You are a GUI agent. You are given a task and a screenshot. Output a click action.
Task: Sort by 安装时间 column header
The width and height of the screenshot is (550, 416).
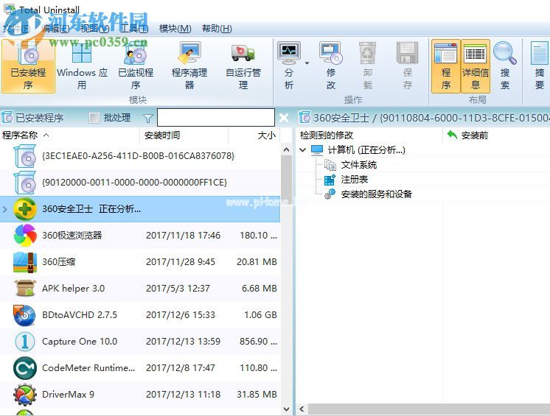tap(184, 135)
